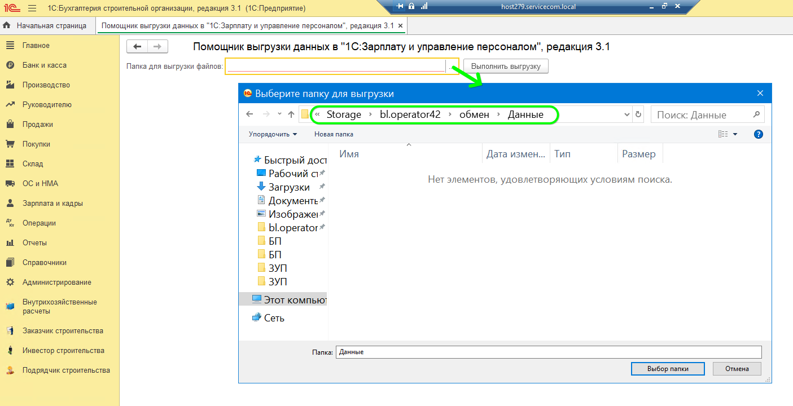Close the Помощник выгрузки данных tab
Screen dimensions: 793x406
[x=400, y=26]
